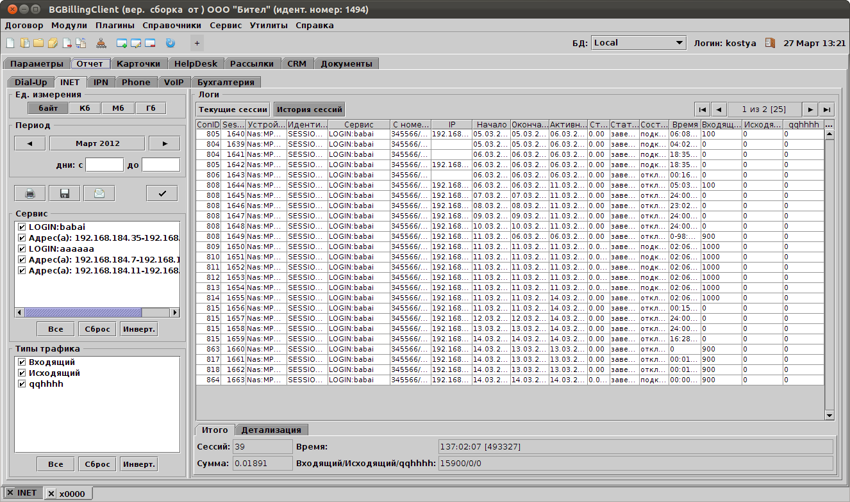This screenshot has width=850, height=502.
Task: Go to next month after Март 2012
Action: (x=164, y=143)
